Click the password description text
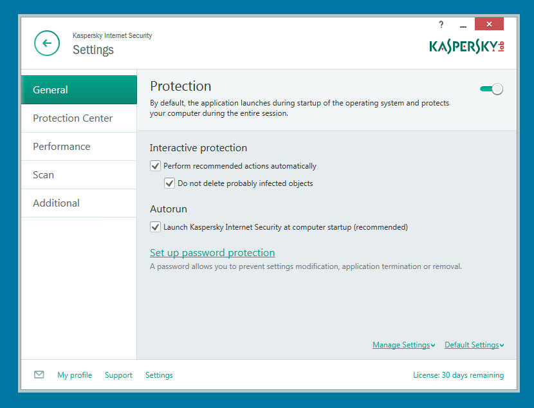The image size is (534, 408). 306,266
